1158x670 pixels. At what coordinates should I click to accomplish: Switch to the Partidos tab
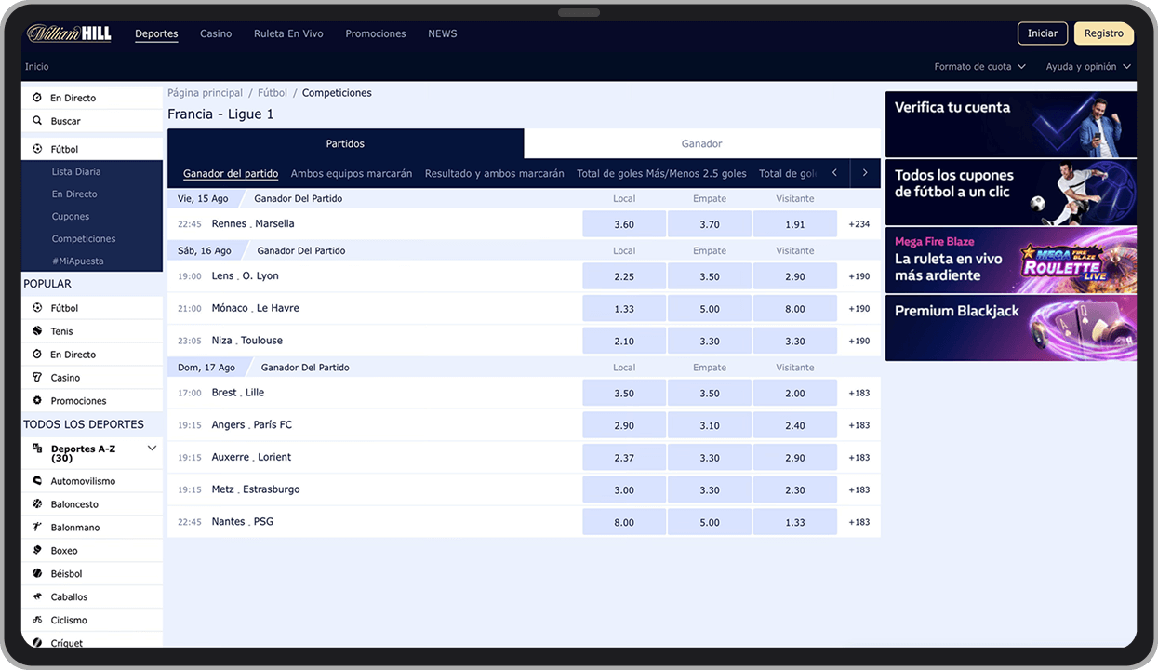[345, 143]
